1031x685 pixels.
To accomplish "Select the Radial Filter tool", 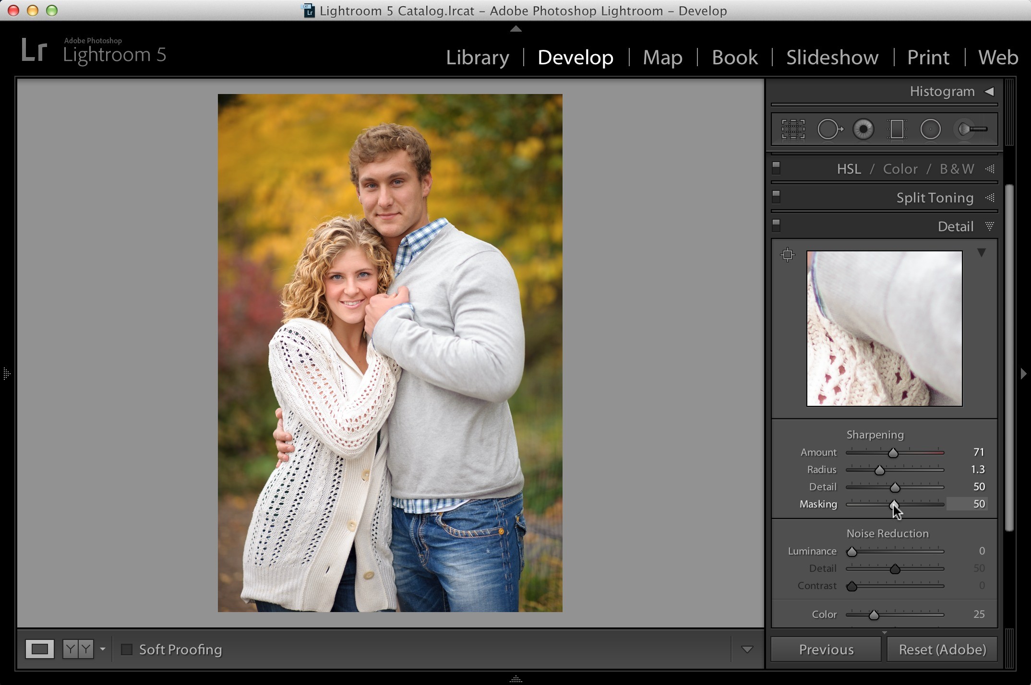I will click(930, 129).
